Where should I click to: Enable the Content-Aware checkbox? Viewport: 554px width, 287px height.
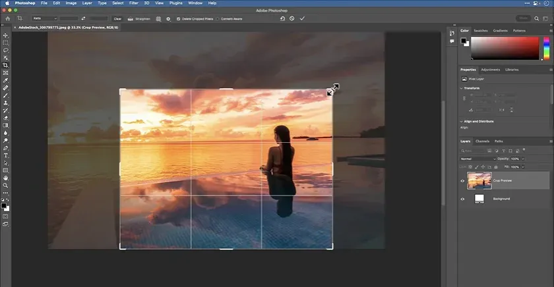(x=217, y=18)
